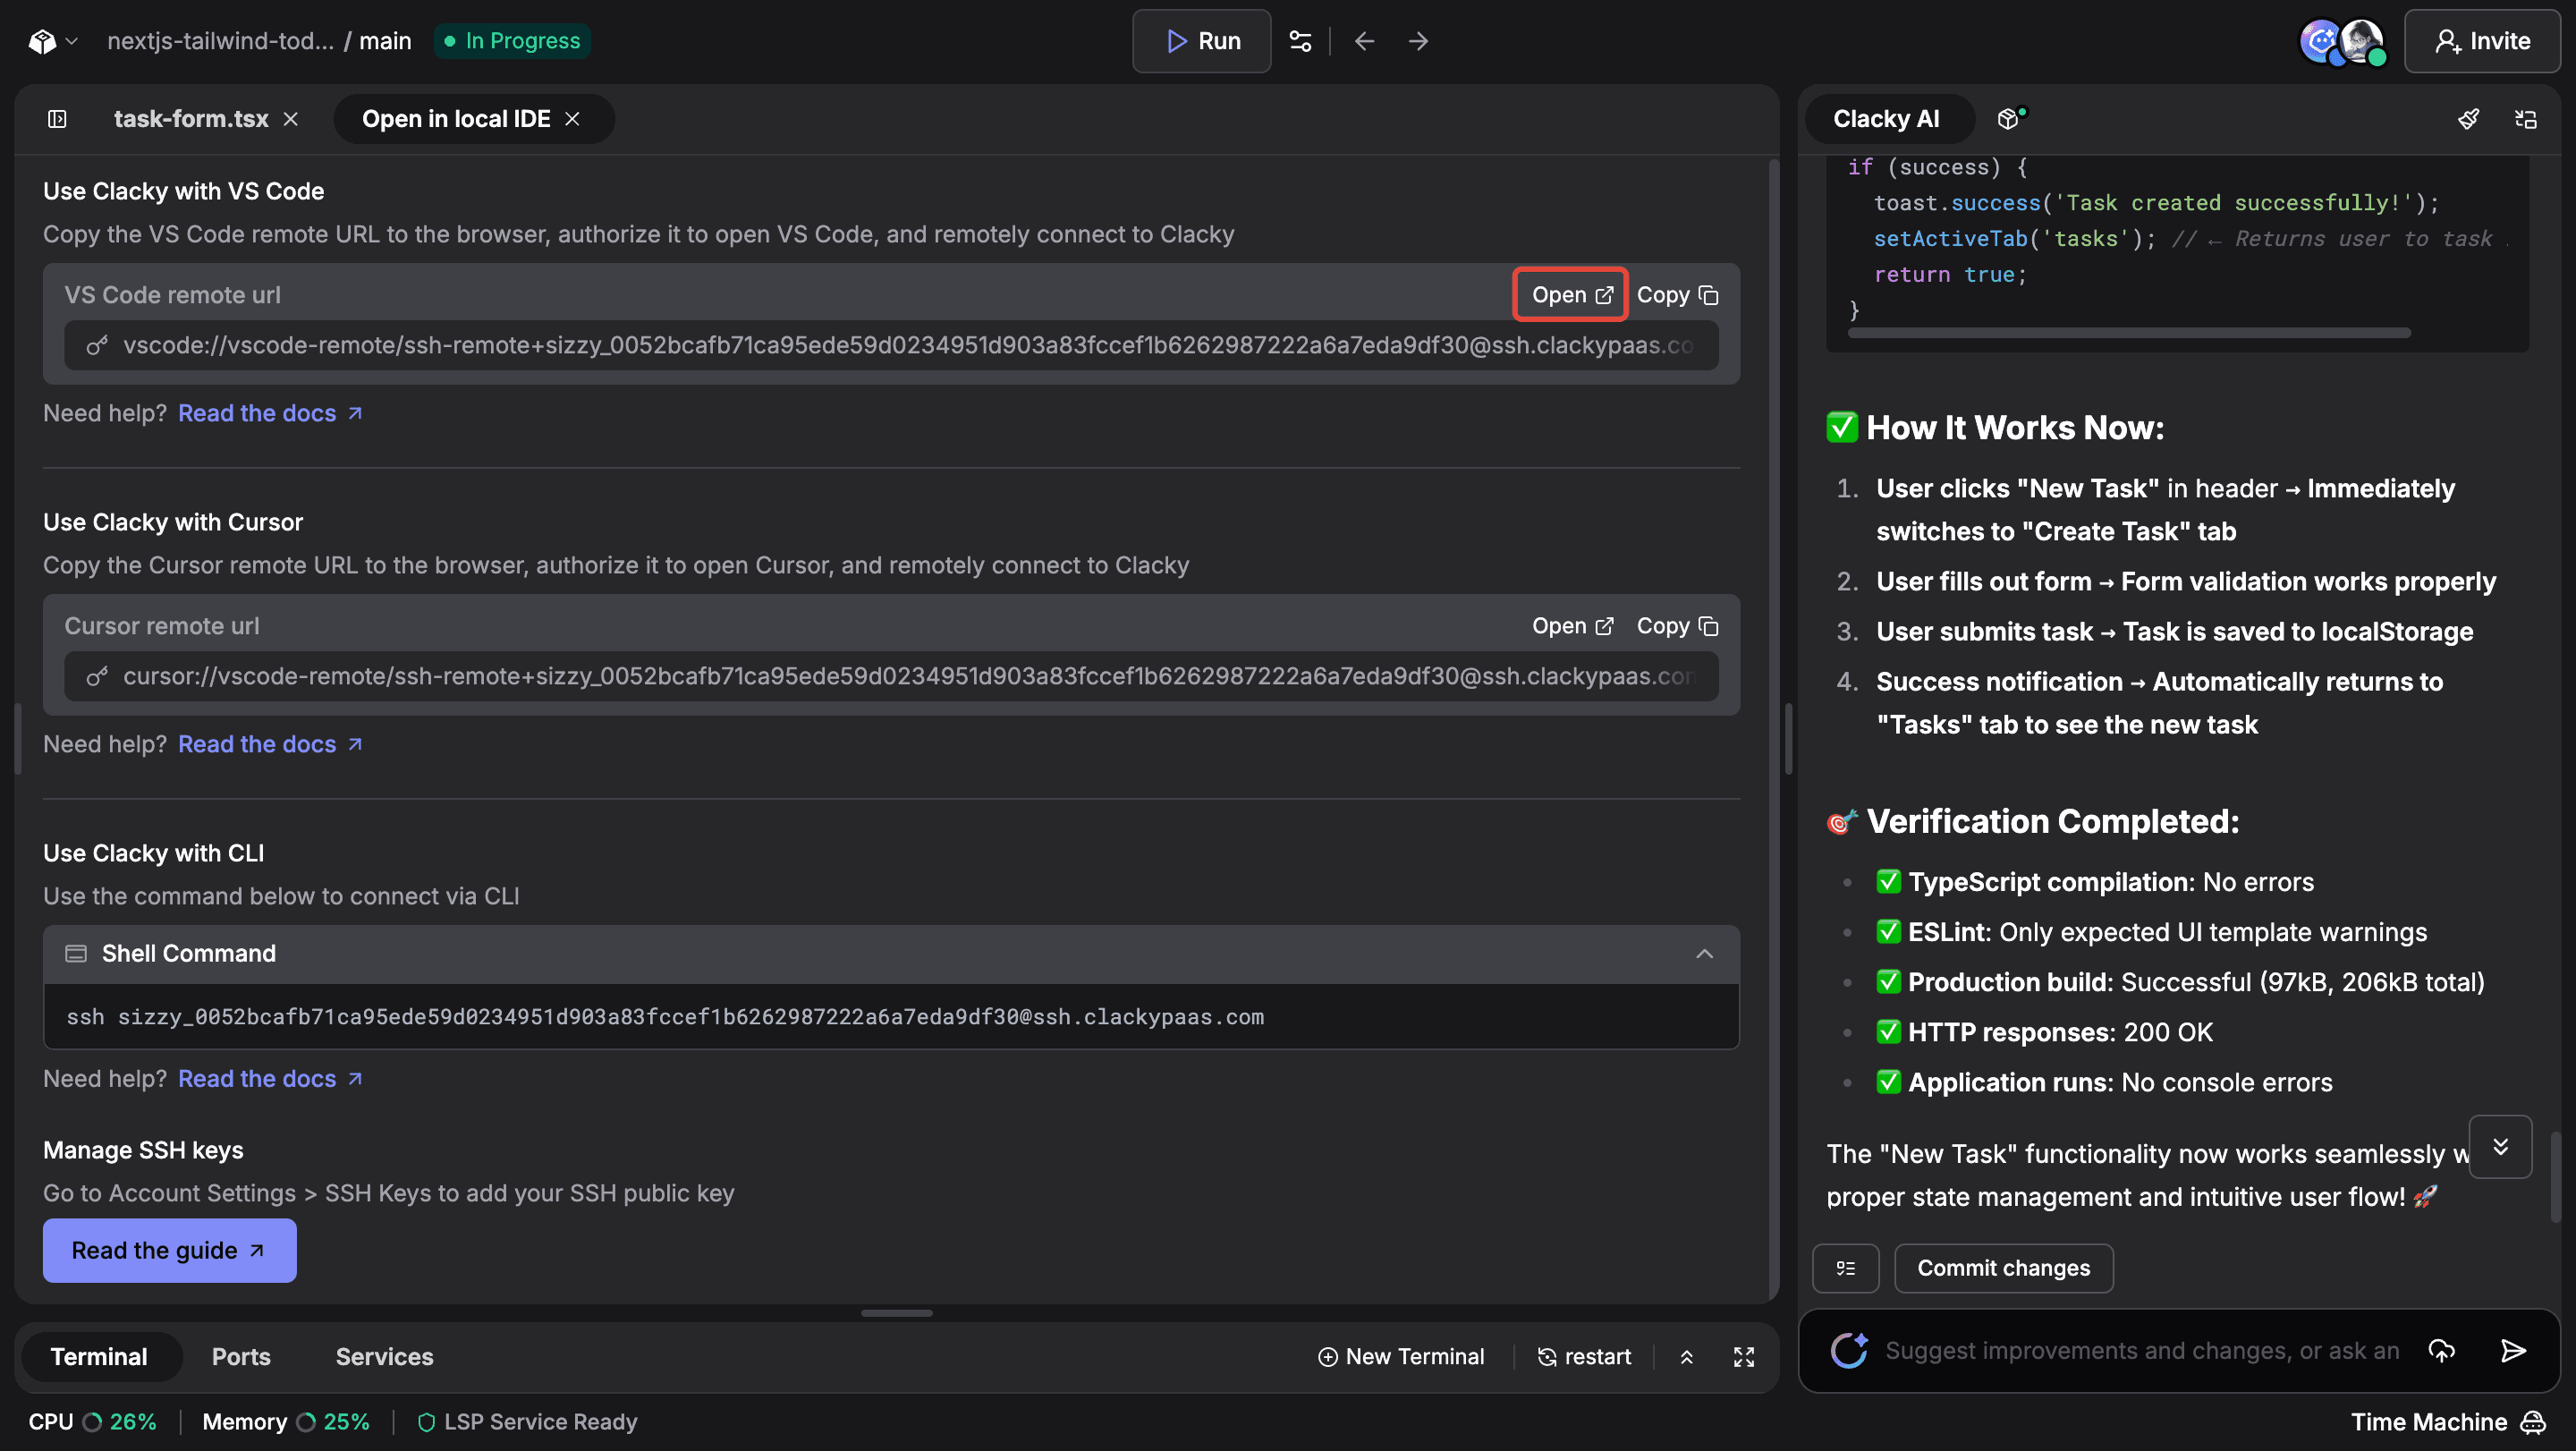Click the AI sparkle icon in prompt box
The width and height of the screenshot is (2576, 1451).
coord(1849,1351)
